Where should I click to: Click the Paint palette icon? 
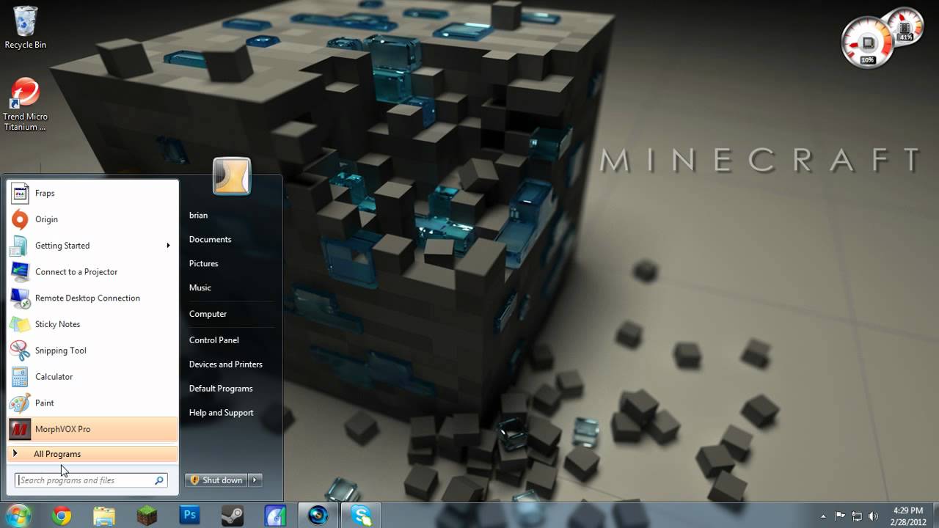pyautogui.click(x=20, y=403)
